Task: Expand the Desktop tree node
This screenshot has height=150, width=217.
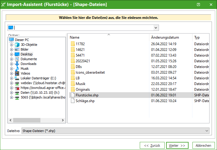Action: tap(12, 54)
